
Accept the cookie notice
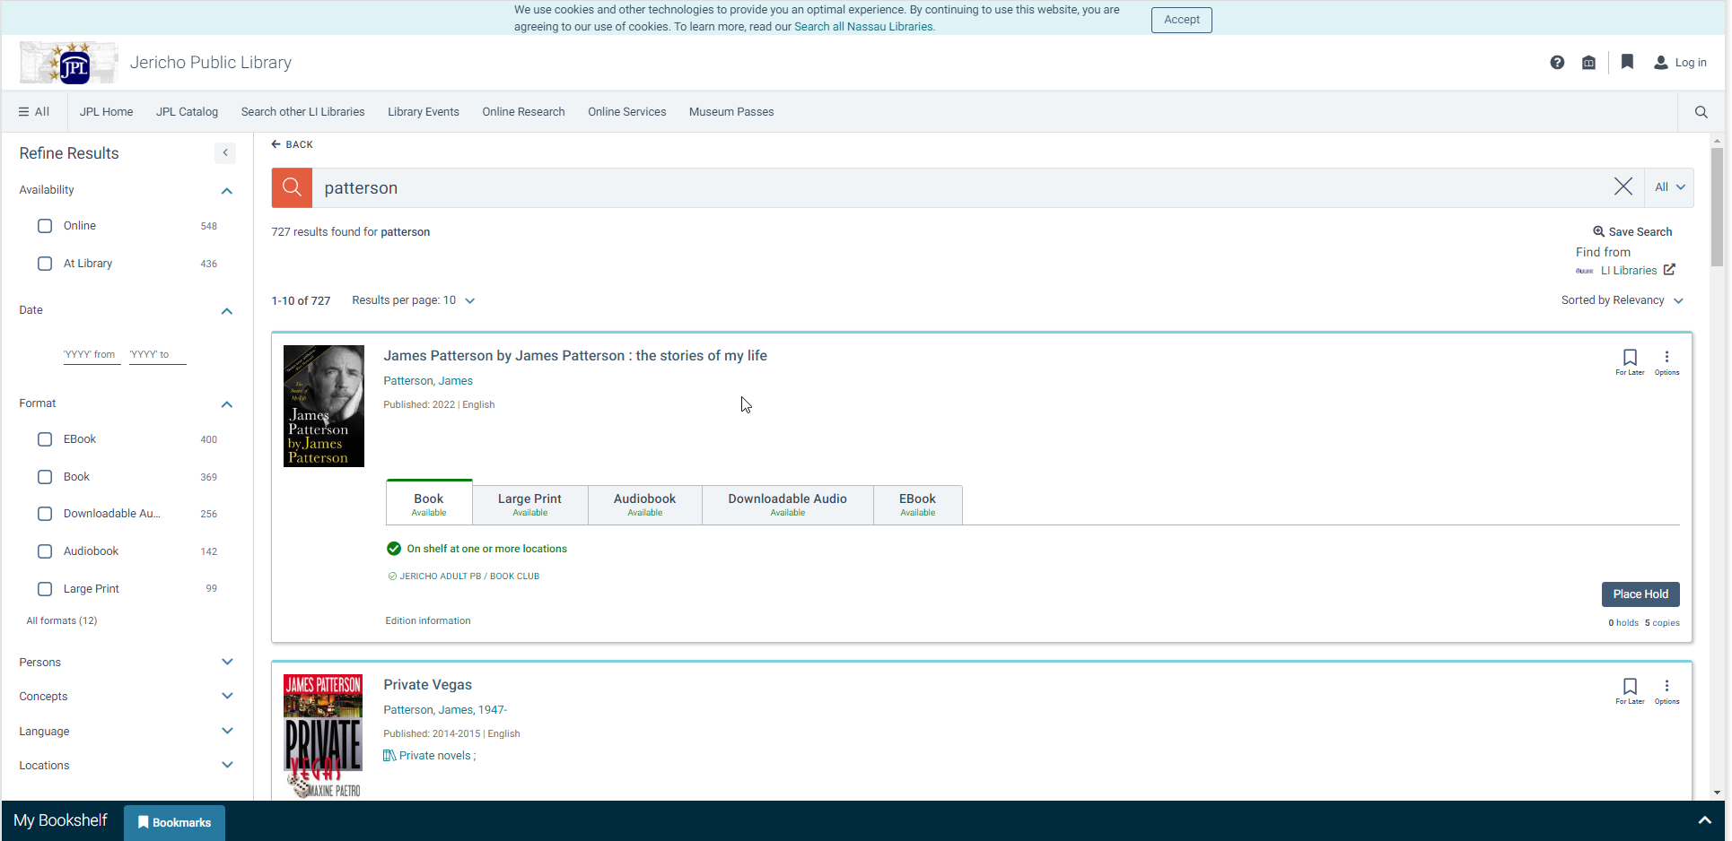click(1181, 20)
